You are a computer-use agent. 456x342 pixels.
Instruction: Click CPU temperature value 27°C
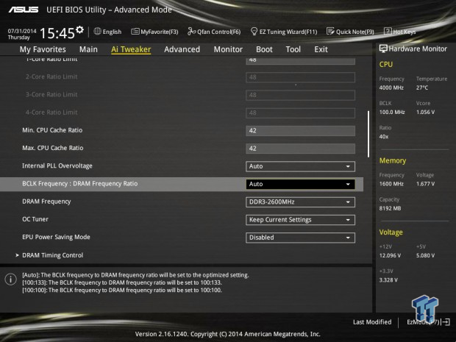point(422,88)
